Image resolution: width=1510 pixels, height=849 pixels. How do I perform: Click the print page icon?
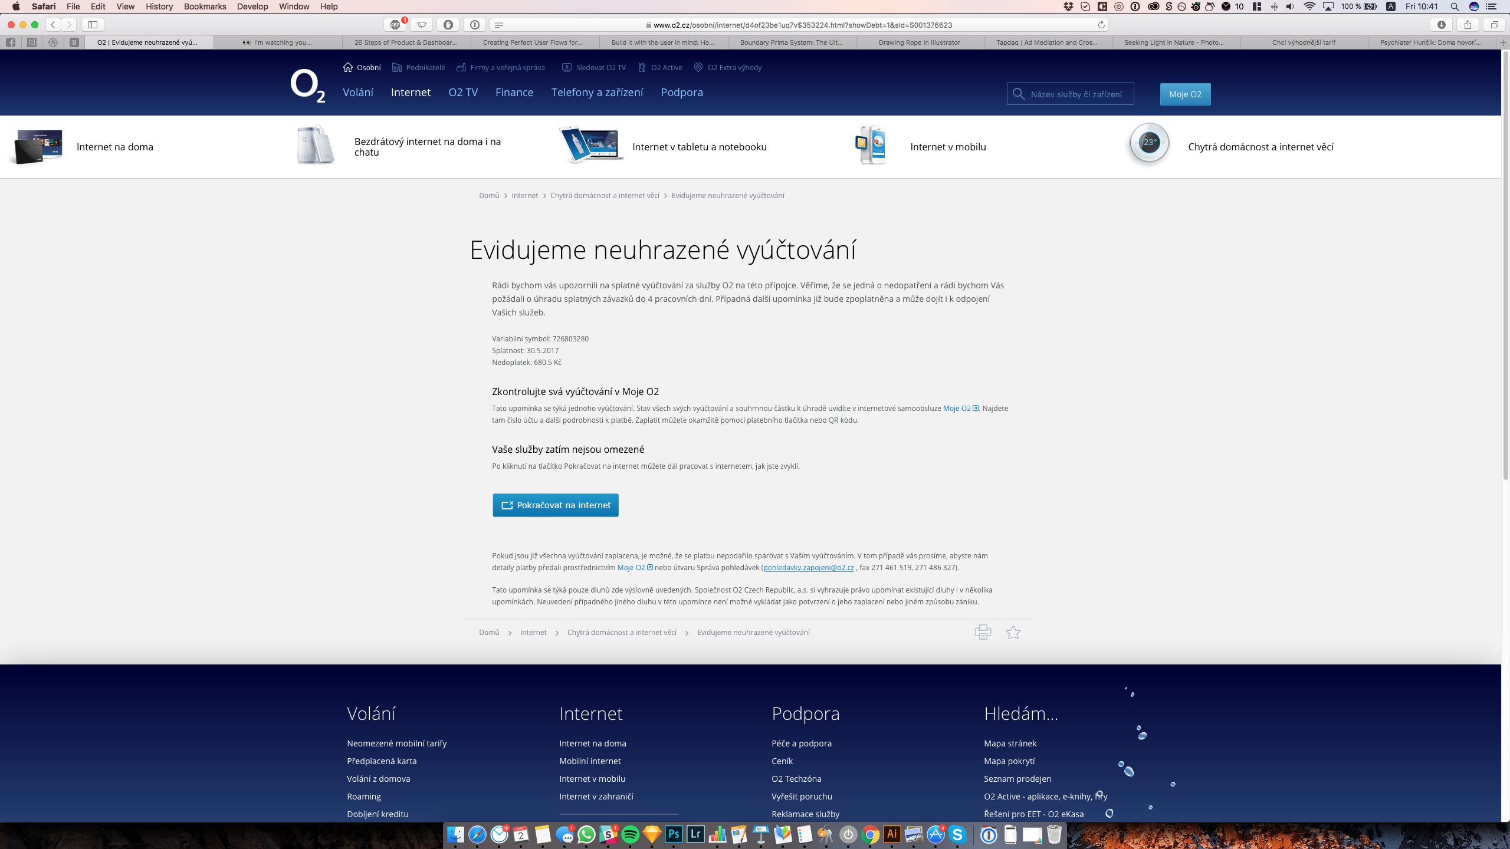pyautogui.click(x=983, y=632)
